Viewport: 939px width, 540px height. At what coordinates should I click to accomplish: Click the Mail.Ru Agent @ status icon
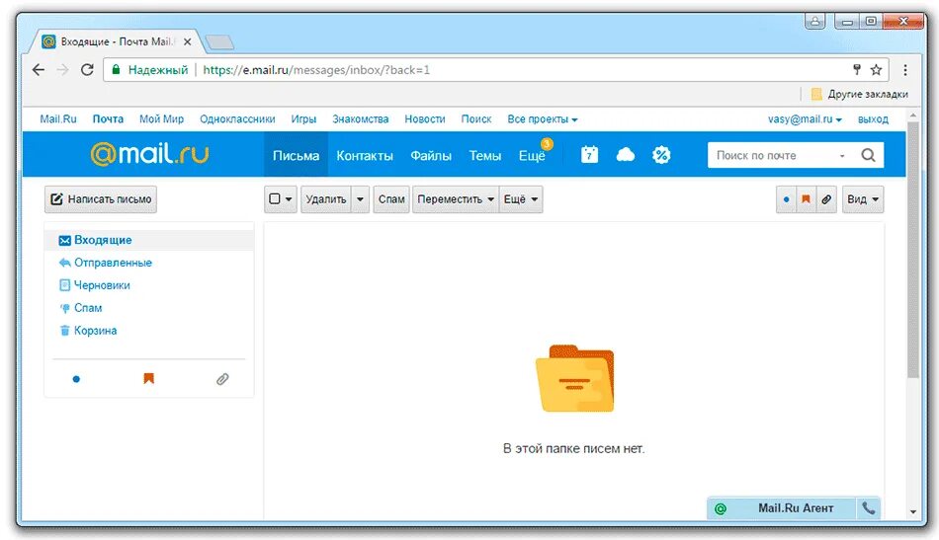721,509
